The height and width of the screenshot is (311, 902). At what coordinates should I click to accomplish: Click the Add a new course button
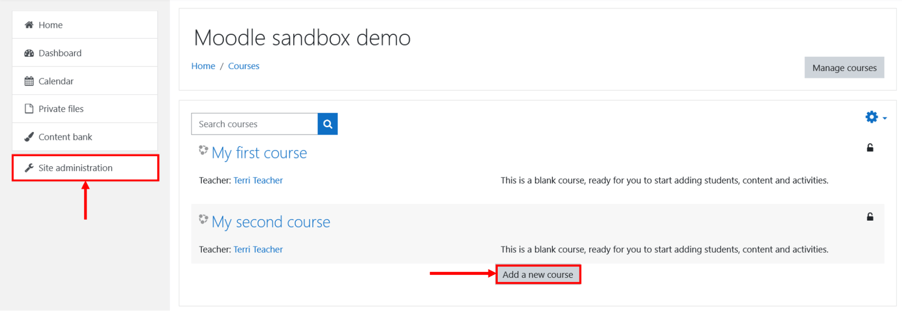point(538,274)
